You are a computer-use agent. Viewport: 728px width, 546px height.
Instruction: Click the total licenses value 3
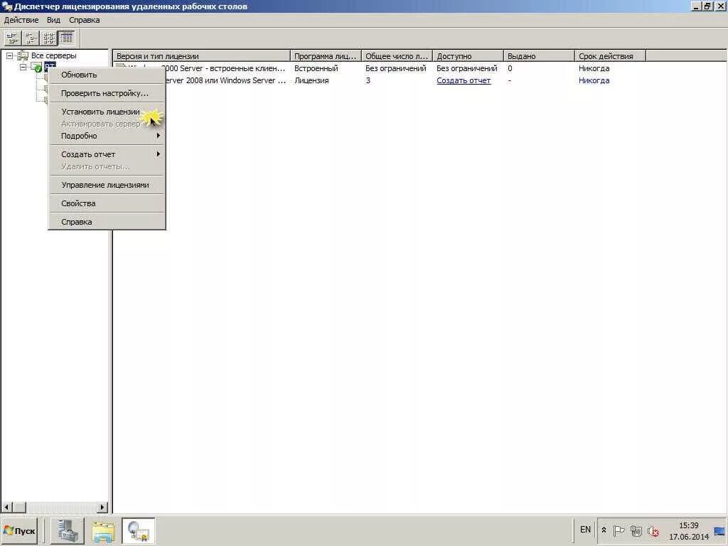pos(368,80)
